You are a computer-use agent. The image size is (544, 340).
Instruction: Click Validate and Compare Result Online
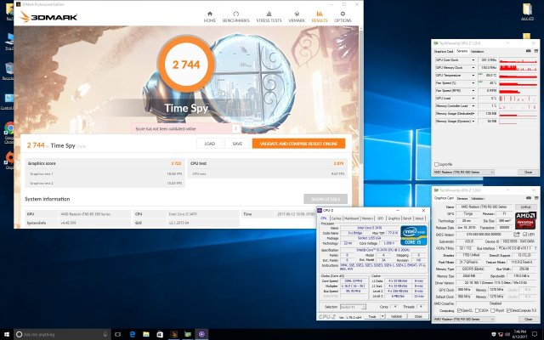point(298,144)
